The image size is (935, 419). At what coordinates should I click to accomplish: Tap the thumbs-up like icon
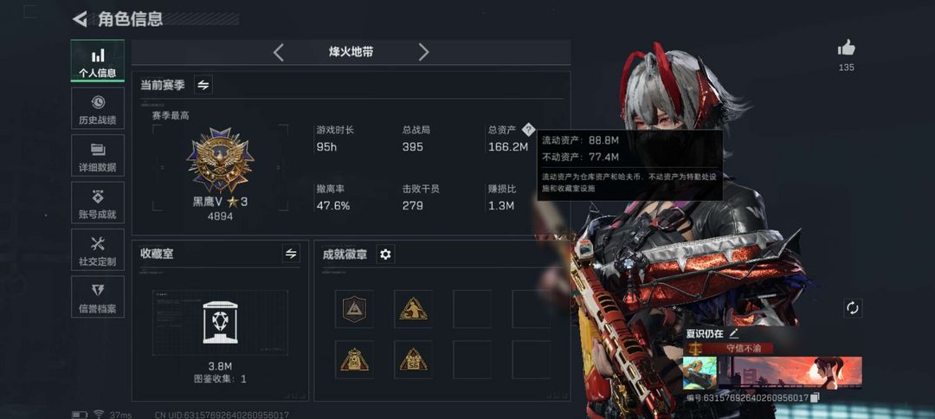pyautogui.click(x=846, y=48)
